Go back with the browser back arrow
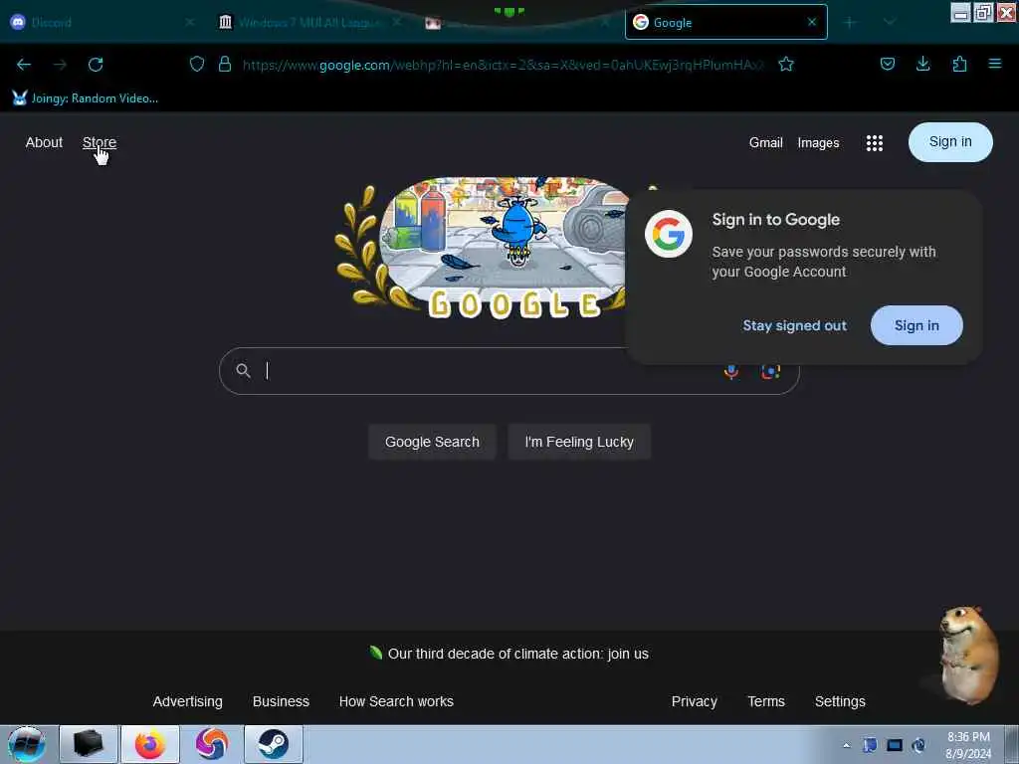Viewport: 1019px width, 764px height. (x=24, y=65)
